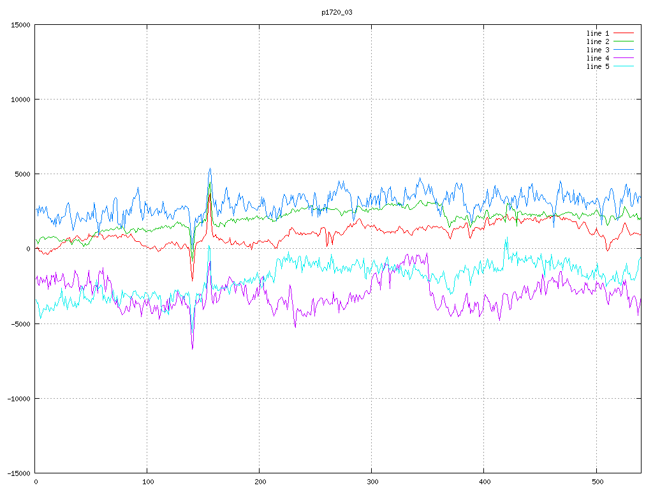Image resolution: width=653 pixels, height=490 pixels.
Task: Click the -10000 y-axis label
Action: [18, 398]
